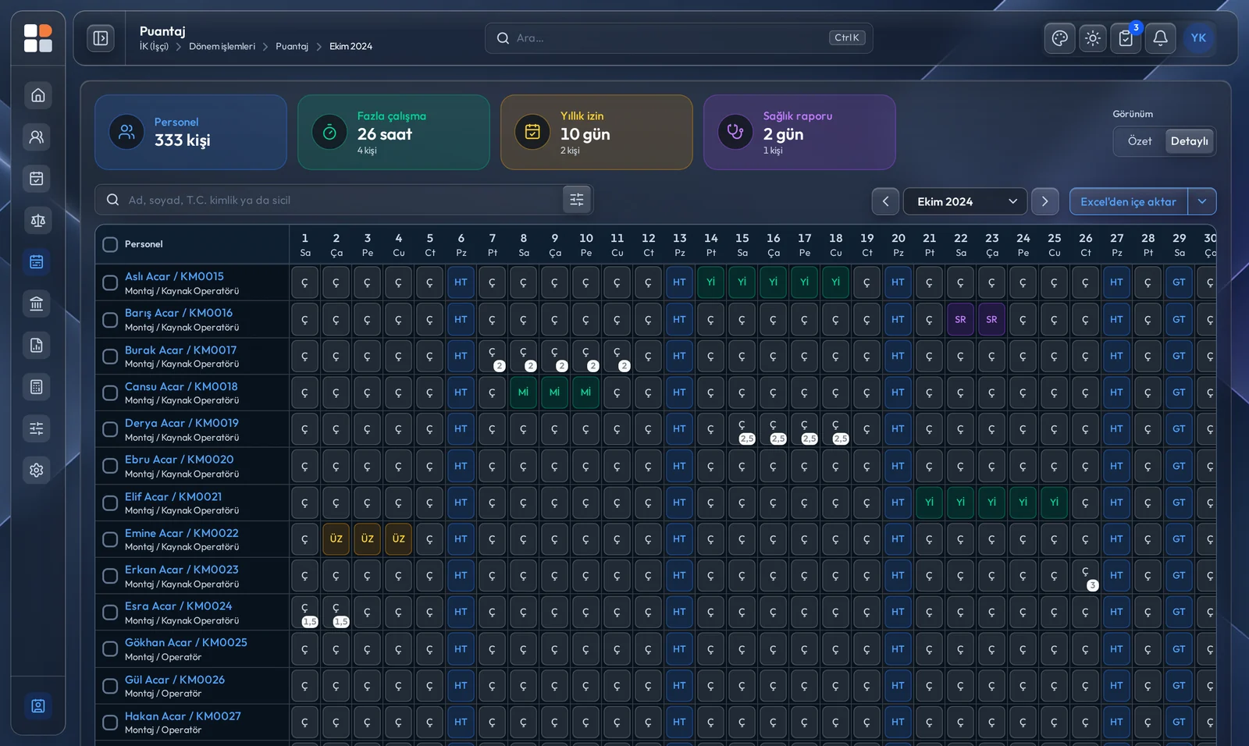
Task: Go to the next month arrow
Action: tap(1044, 201)
